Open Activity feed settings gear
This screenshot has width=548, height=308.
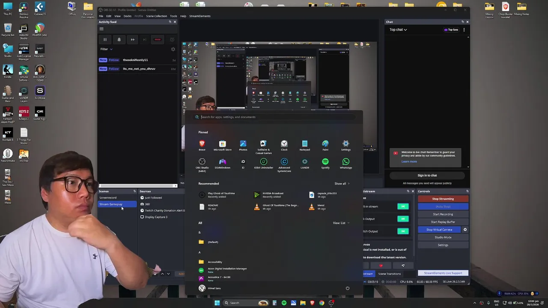pos(173,49)
